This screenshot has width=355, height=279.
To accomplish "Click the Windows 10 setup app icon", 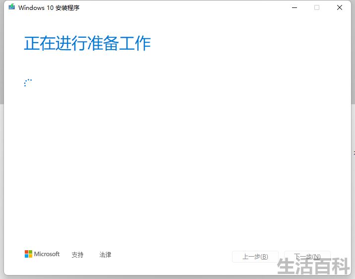I will [11, 7].
